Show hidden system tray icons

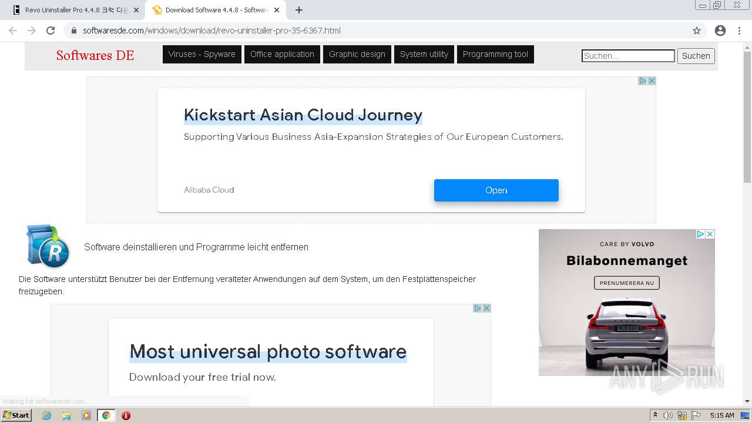(655, 415)
